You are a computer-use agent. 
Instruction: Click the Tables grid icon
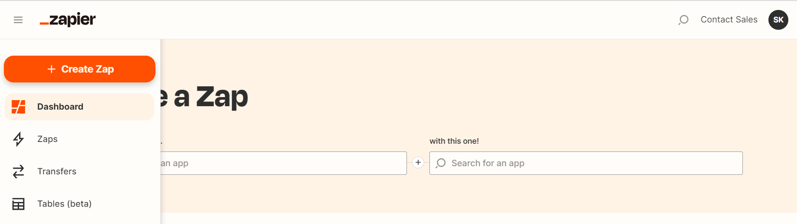click(19, 204)
